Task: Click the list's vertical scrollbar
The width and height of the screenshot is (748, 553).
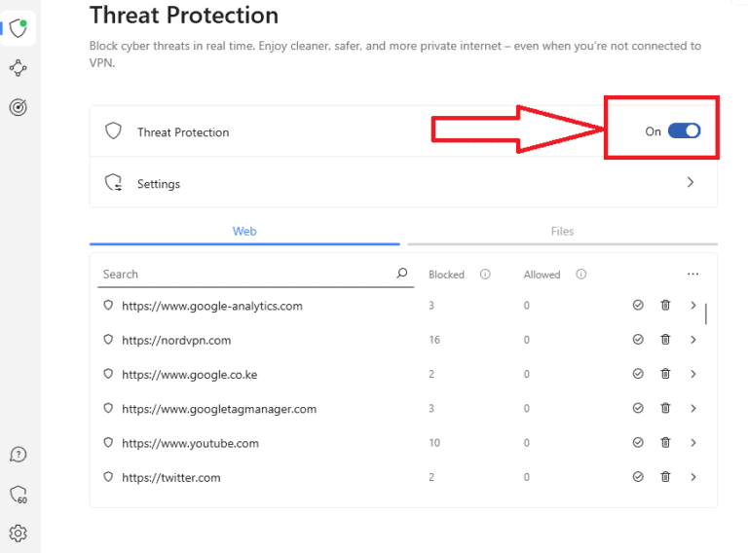Action: coord(706,313)
